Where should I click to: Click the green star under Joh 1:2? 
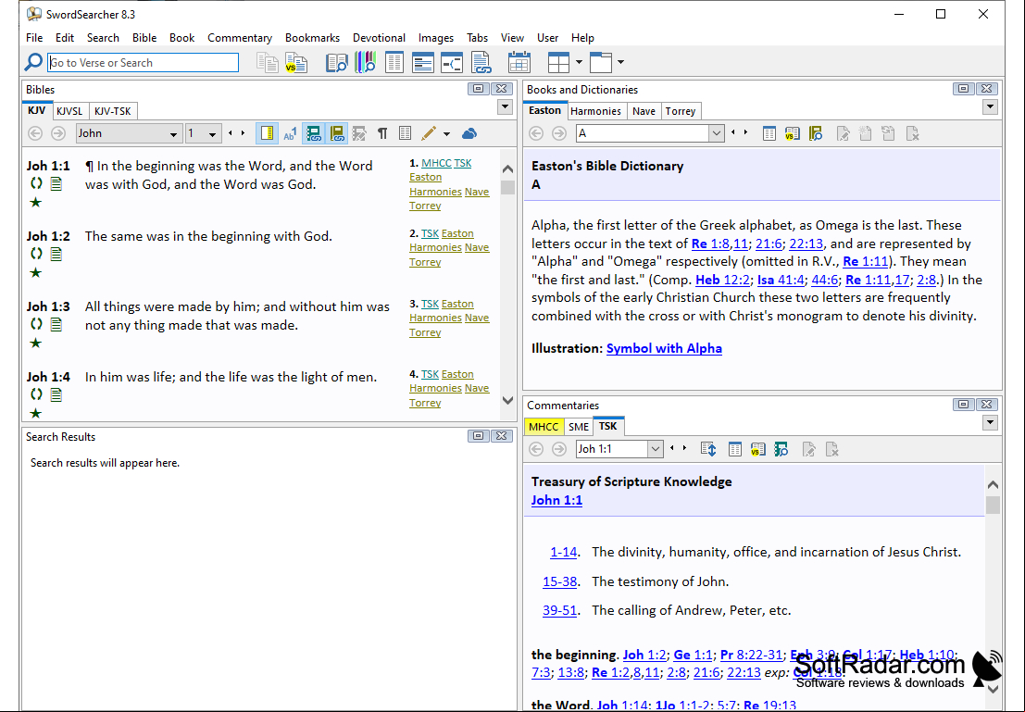coord(36,272)
